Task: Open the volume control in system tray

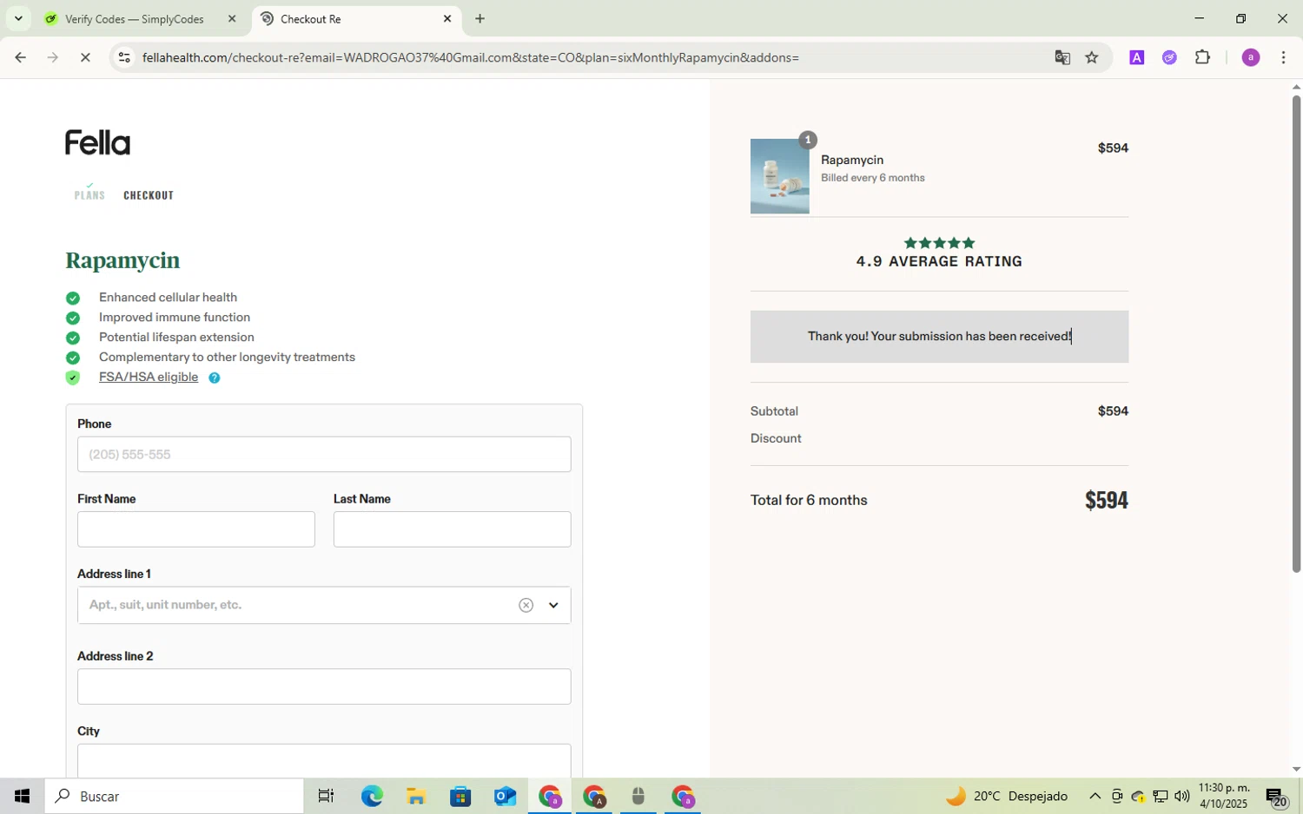Action: (1181, 796)
